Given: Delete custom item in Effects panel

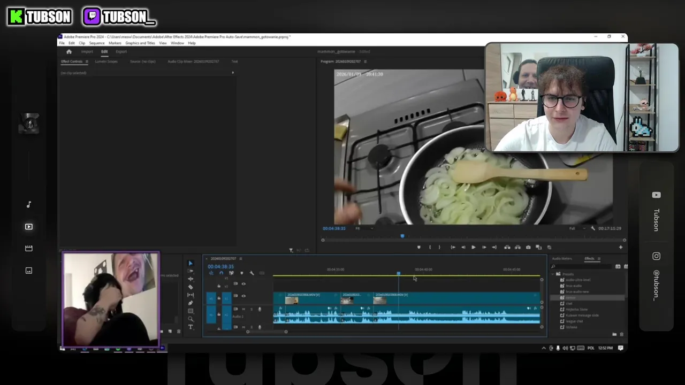Looking at the screenshot, I should (x=621, y=334).
